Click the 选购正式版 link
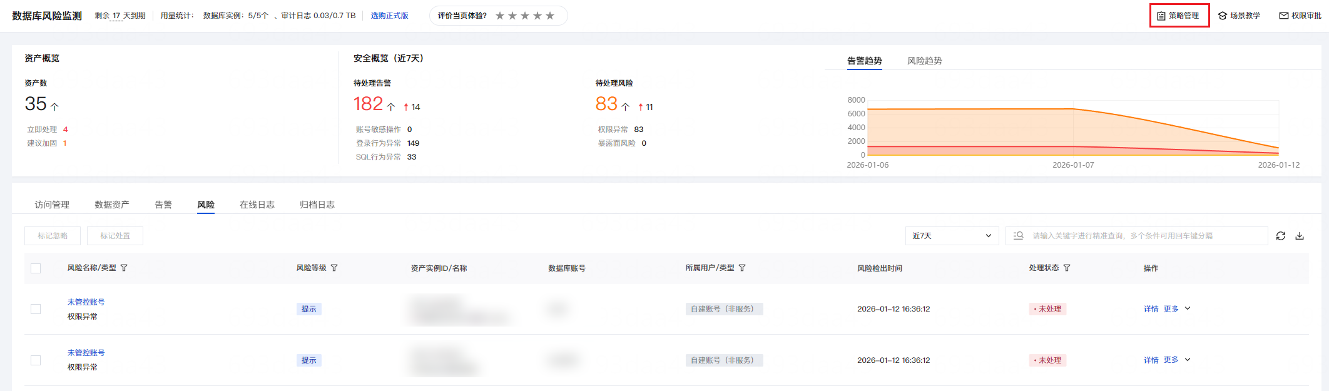1329x391 pixels. 389,16
